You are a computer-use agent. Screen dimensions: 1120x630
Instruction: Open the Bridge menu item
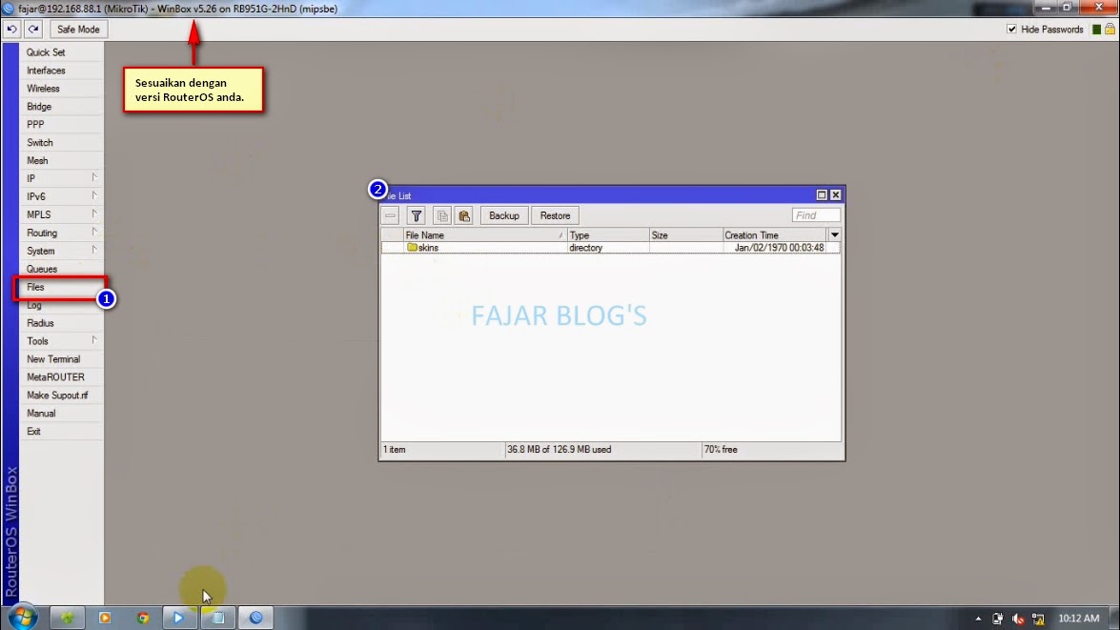(39, 107)
